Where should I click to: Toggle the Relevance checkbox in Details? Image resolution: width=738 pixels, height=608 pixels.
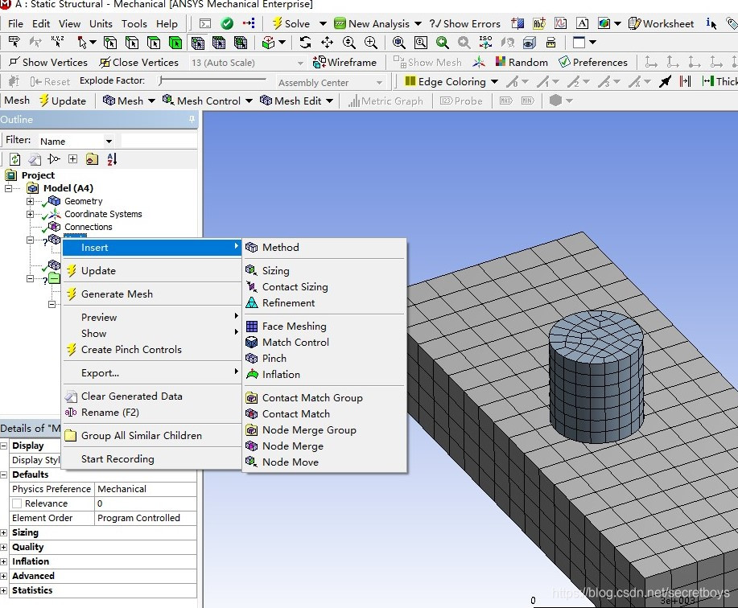point(17,503)
